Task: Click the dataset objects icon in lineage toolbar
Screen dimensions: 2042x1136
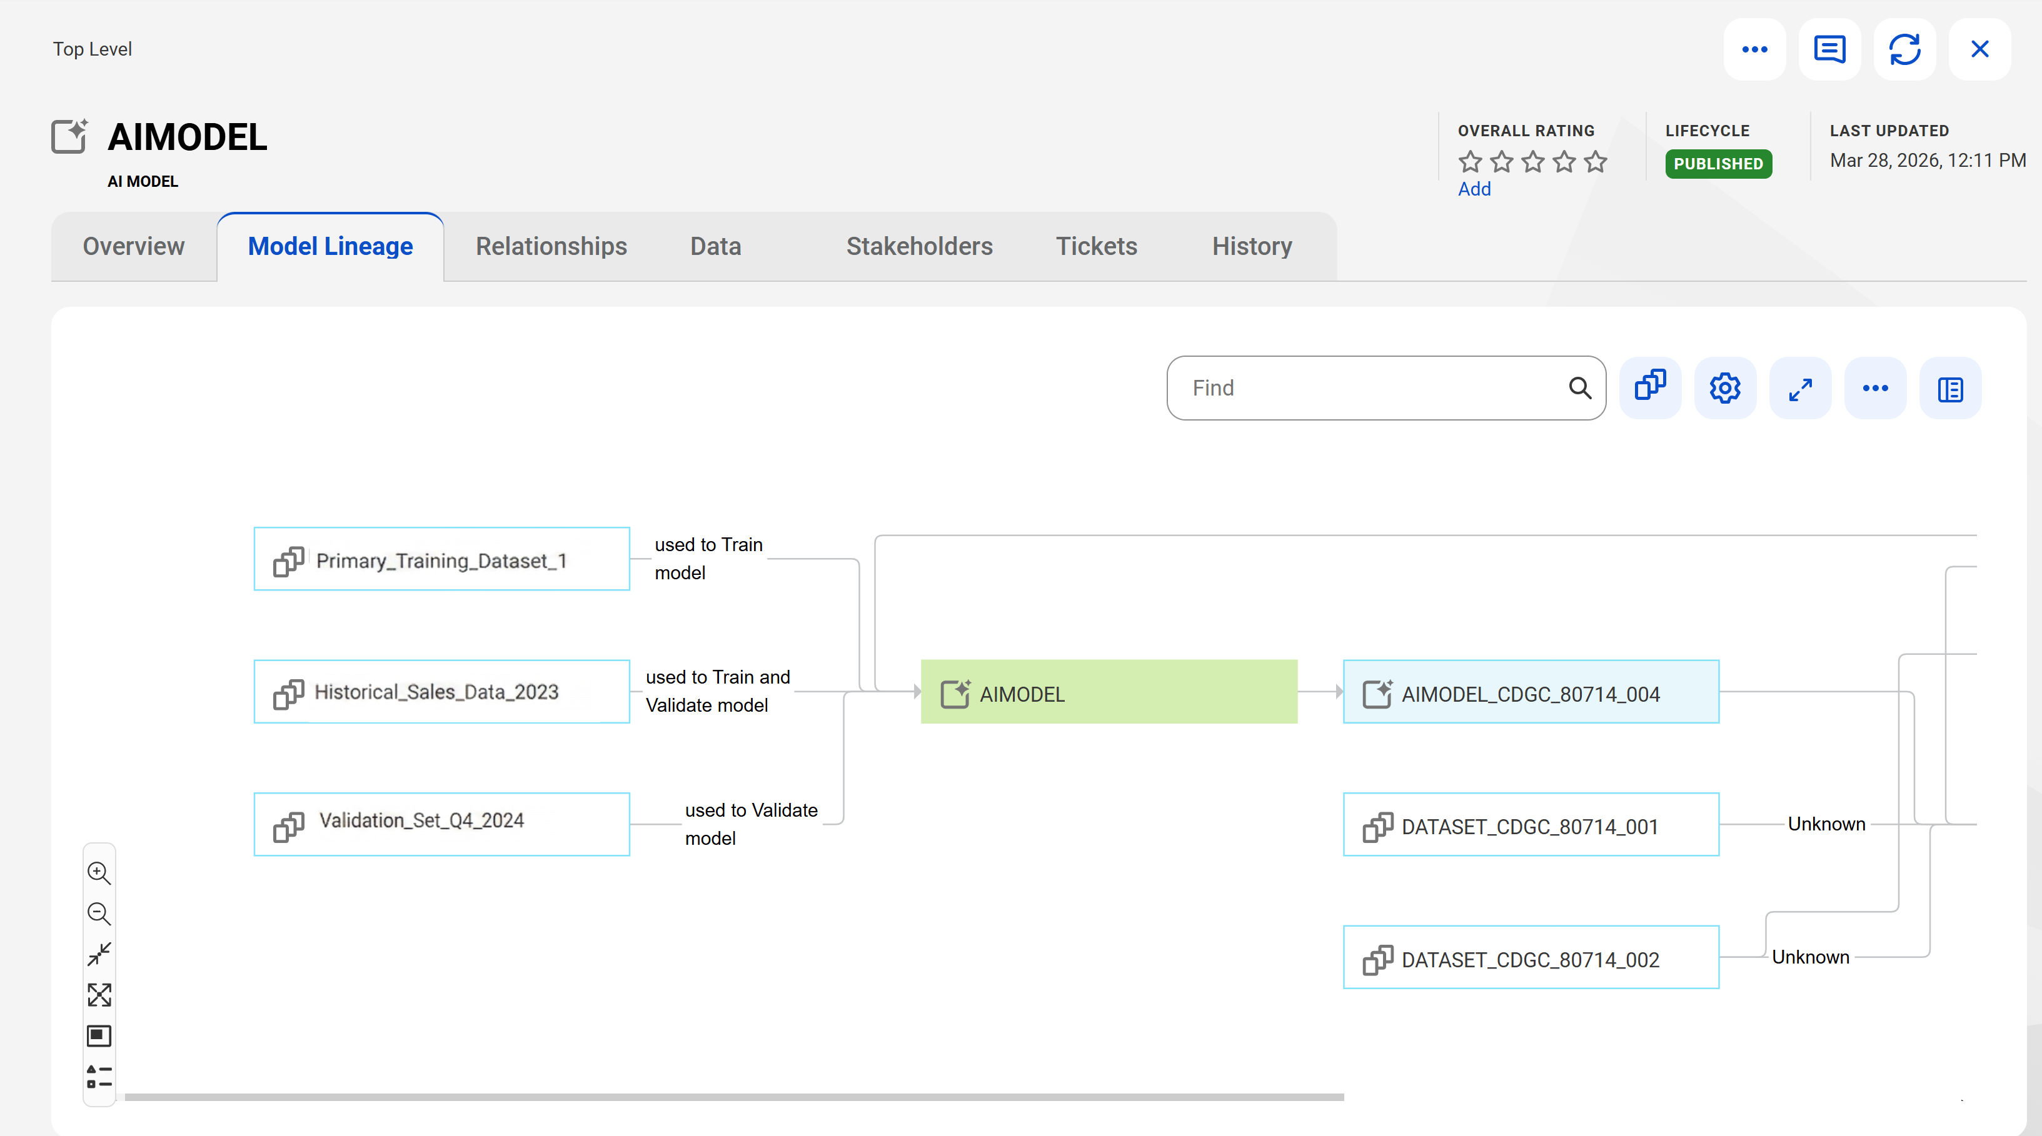Action: pyautogui.click(x=1651, y=388)
